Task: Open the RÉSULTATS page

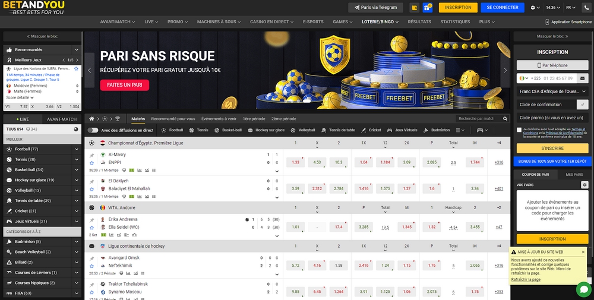Action: click(419, 22)
